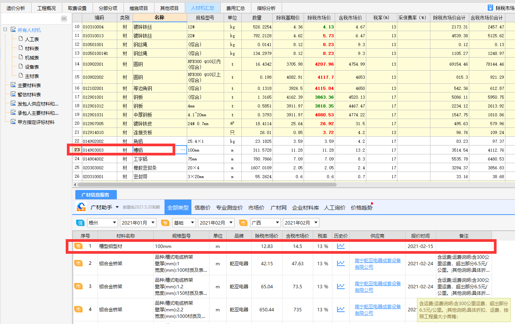Click the search box above the tree
Screen dimensions: 515x324
31,18
